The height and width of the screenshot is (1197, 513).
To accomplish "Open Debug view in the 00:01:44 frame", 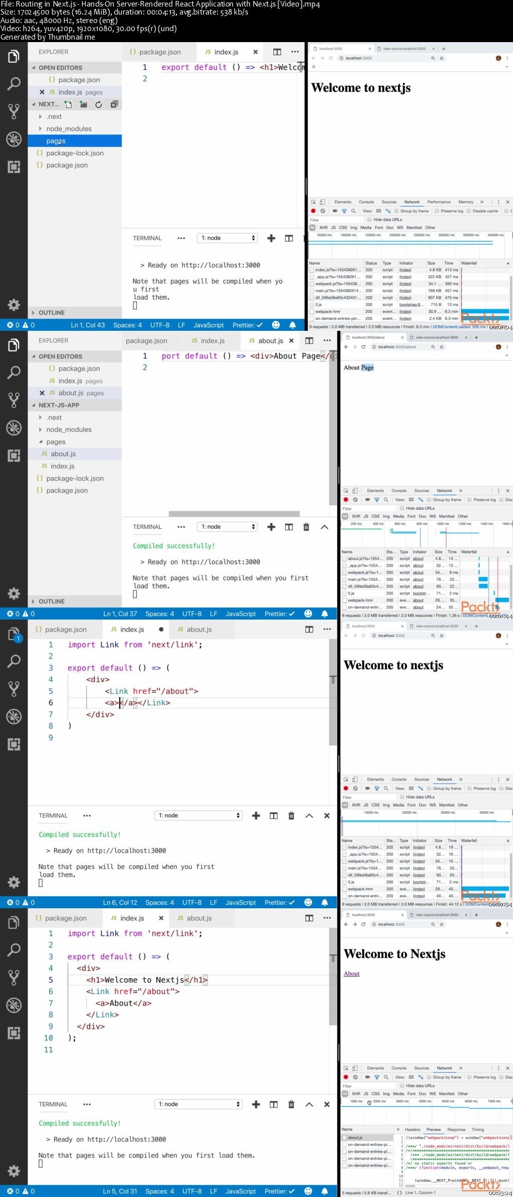I will [x=14, y=428].
